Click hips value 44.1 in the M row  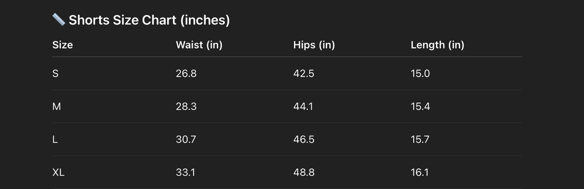point(303,106)
